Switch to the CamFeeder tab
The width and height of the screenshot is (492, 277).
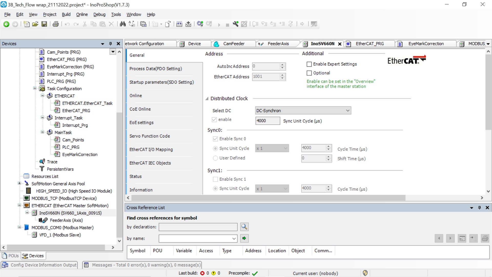click(233, 44)
